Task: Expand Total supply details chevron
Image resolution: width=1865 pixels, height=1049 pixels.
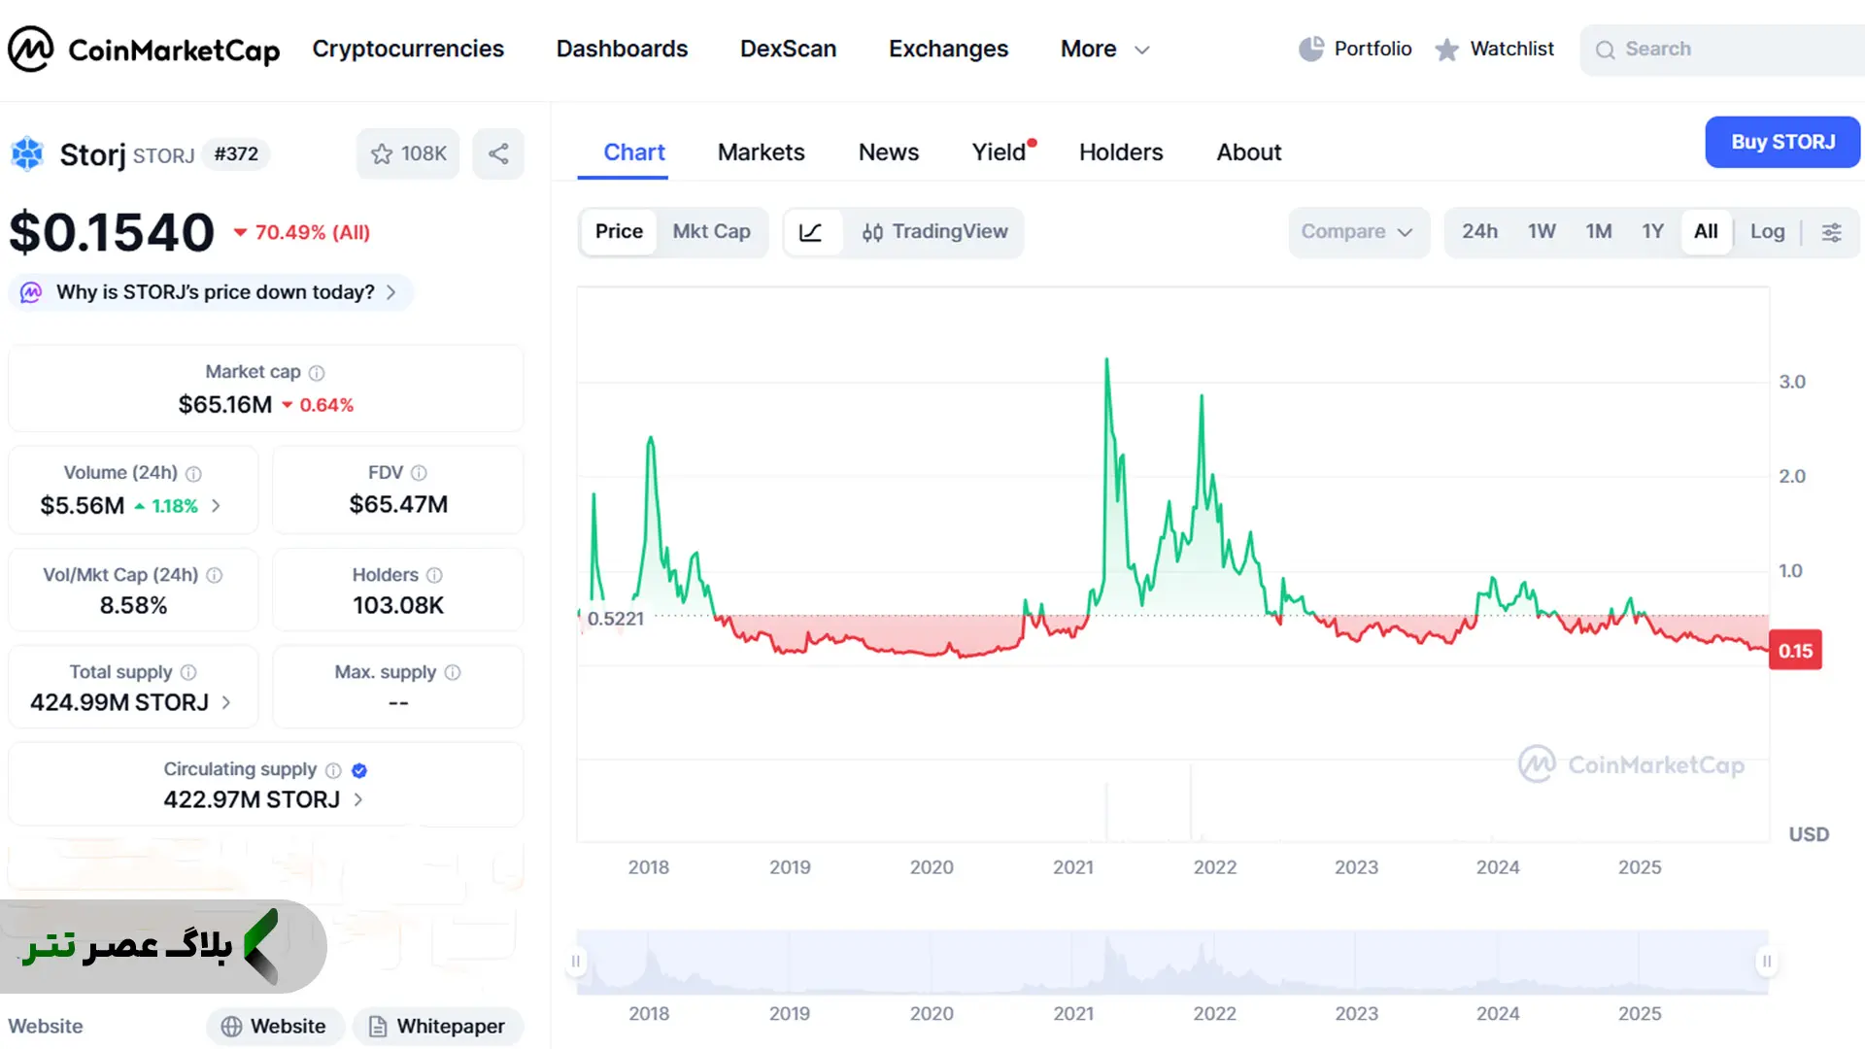Action: point(226,702)
